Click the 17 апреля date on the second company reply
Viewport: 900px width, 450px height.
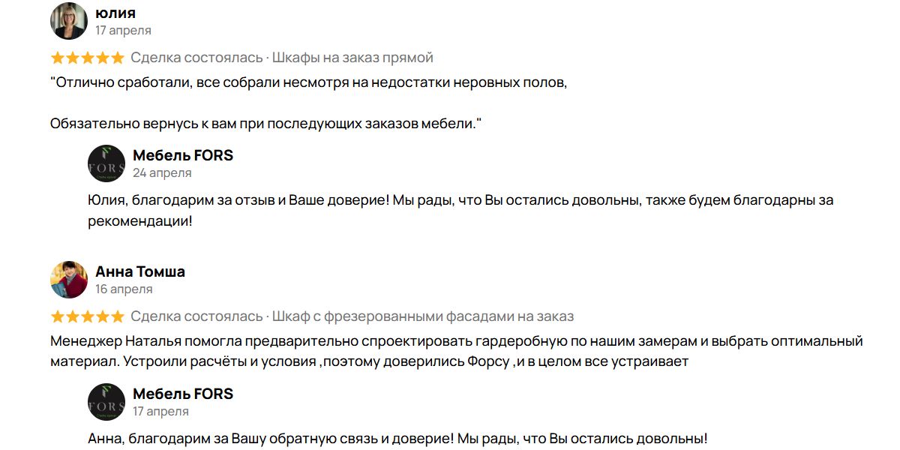tap(160, 412)
